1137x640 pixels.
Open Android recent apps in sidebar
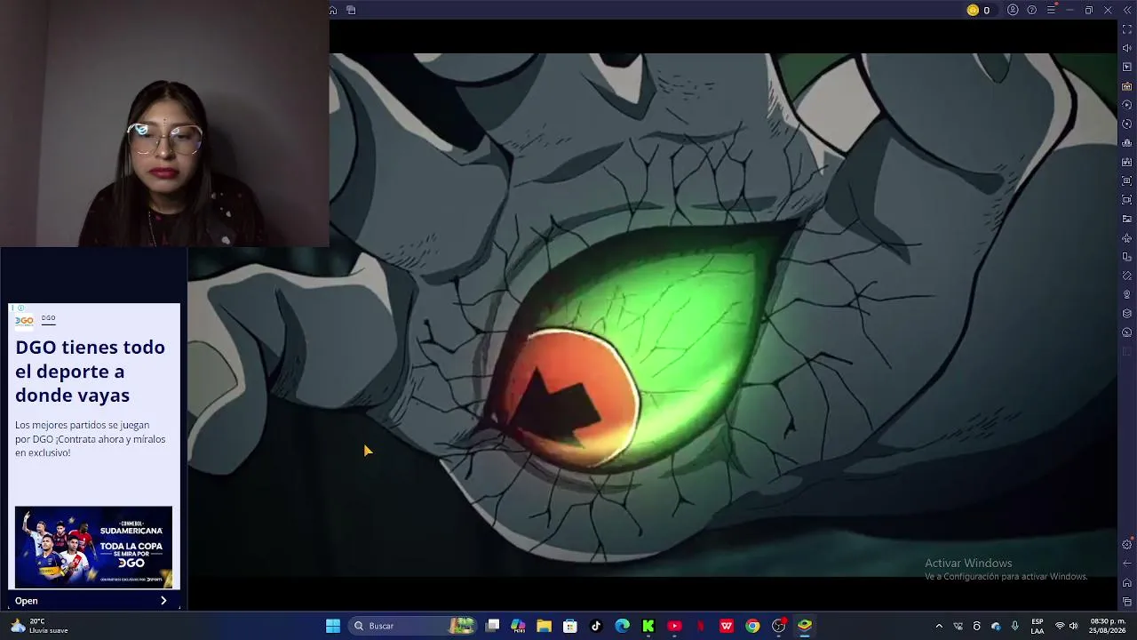(x=1127, y=602)
